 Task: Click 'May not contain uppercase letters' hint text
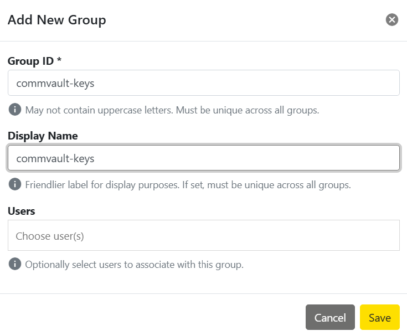(172, 110)
